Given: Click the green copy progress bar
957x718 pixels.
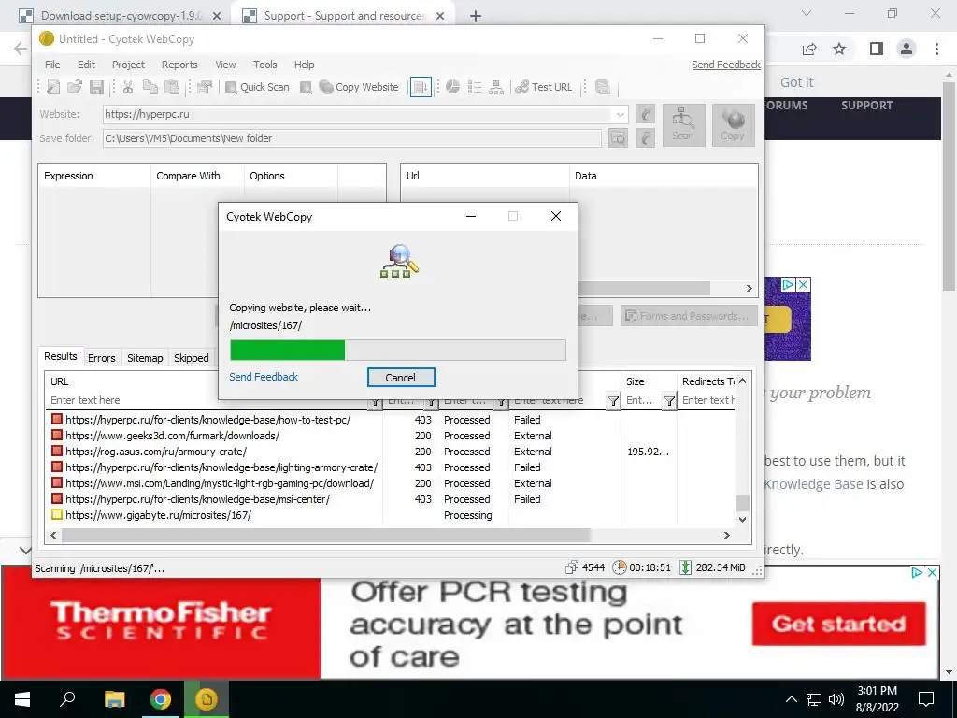Looking at the screenshot, I should pyautogui.click(x=397, y=351).
